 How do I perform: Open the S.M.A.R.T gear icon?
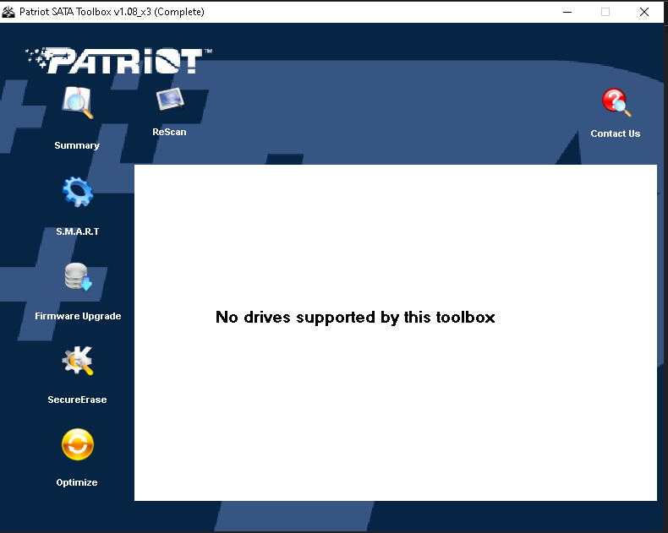78,192
